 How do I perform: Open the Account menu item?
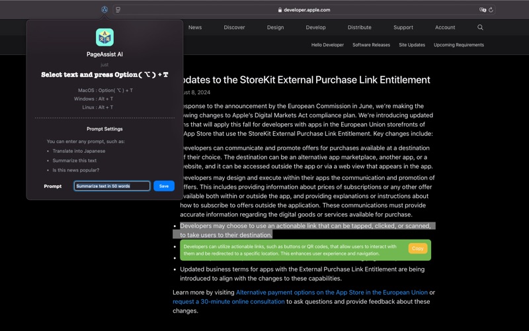445,27
